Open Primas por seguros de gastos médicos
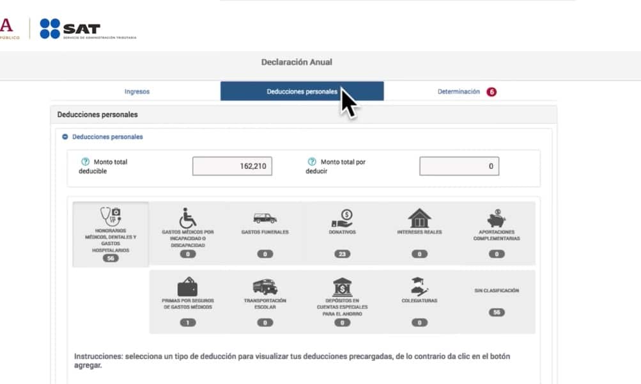The image size is (641, 384). pos(187,286)
